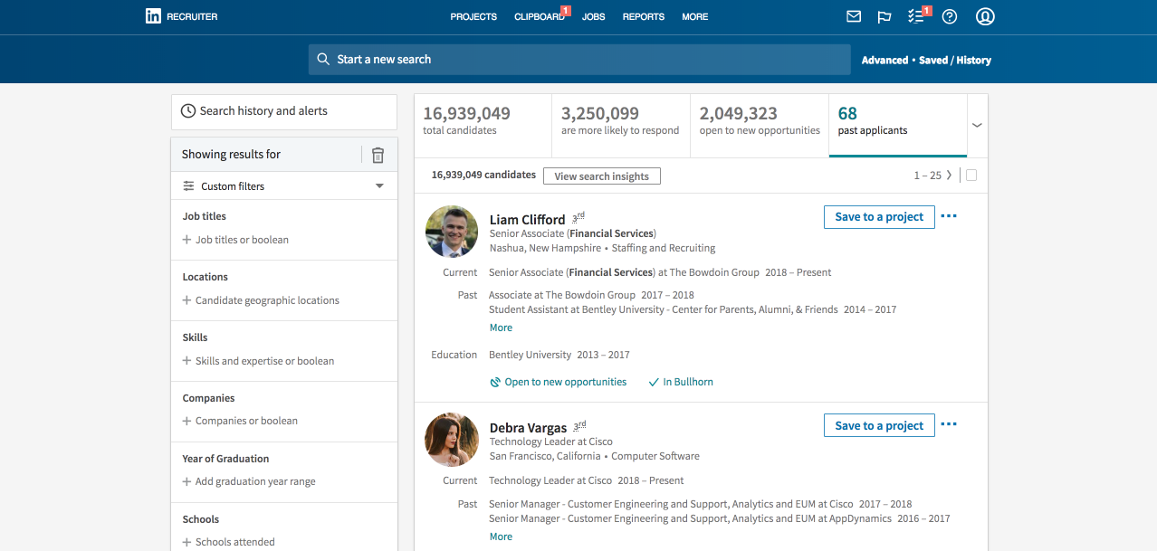Open more actions for Debra Vargas
This screenshot has height=551, width=1157.
[x=949, y=425]
